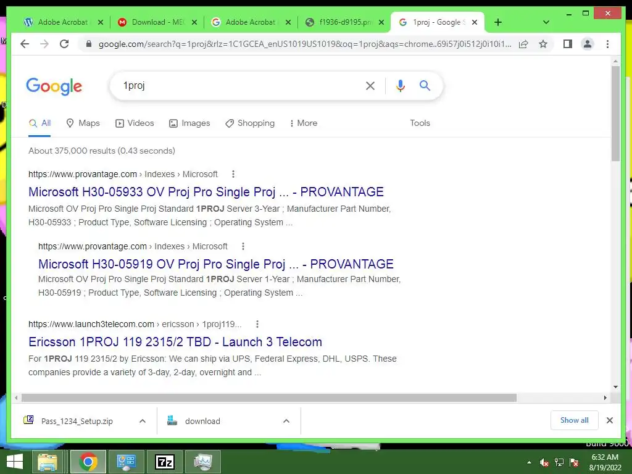Click scroll down arrow on vertical scrollbar
Image resolution: width=632 pixels, height=474 pixels.
click(x=615, y=387)
